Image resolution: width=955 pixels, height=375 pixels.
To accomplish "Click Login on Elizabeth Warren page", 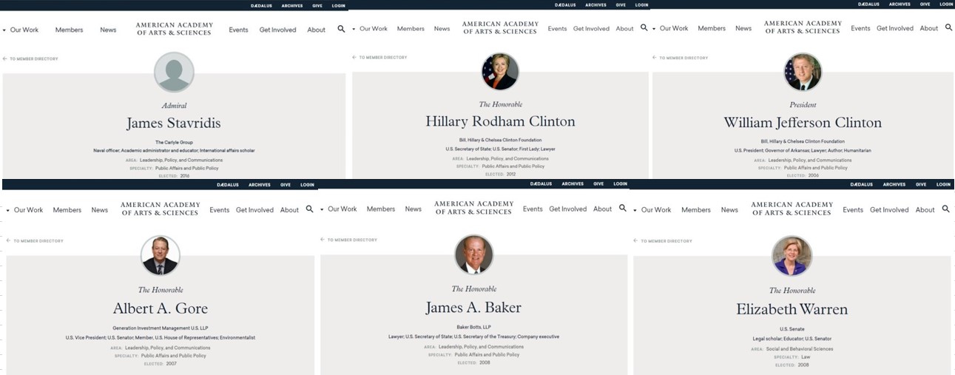I will (942, 185).
